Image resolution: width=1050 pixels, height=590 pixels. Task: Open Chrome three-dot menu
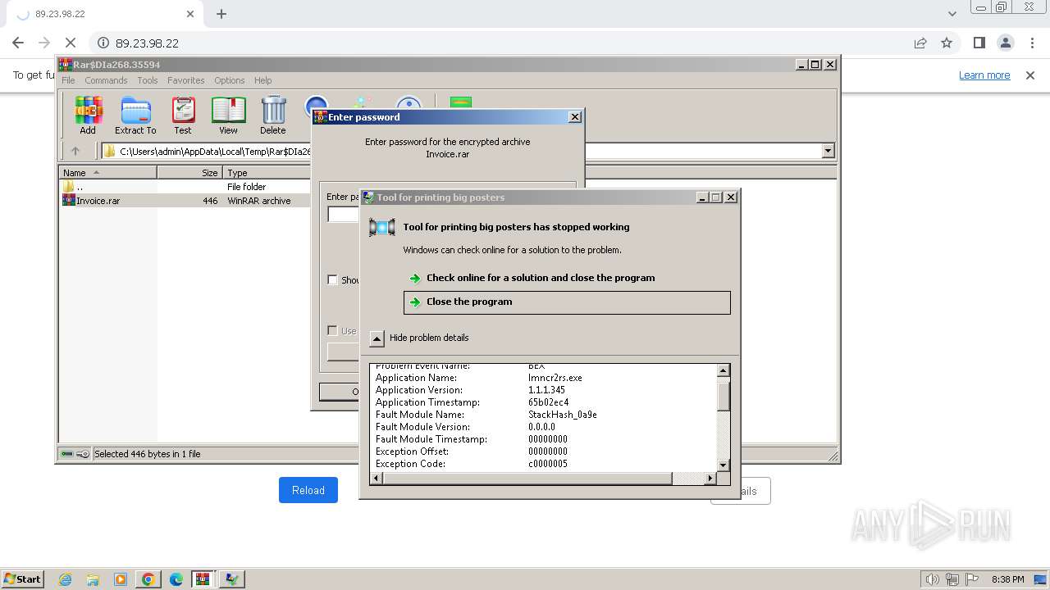tap(1031, 43)
